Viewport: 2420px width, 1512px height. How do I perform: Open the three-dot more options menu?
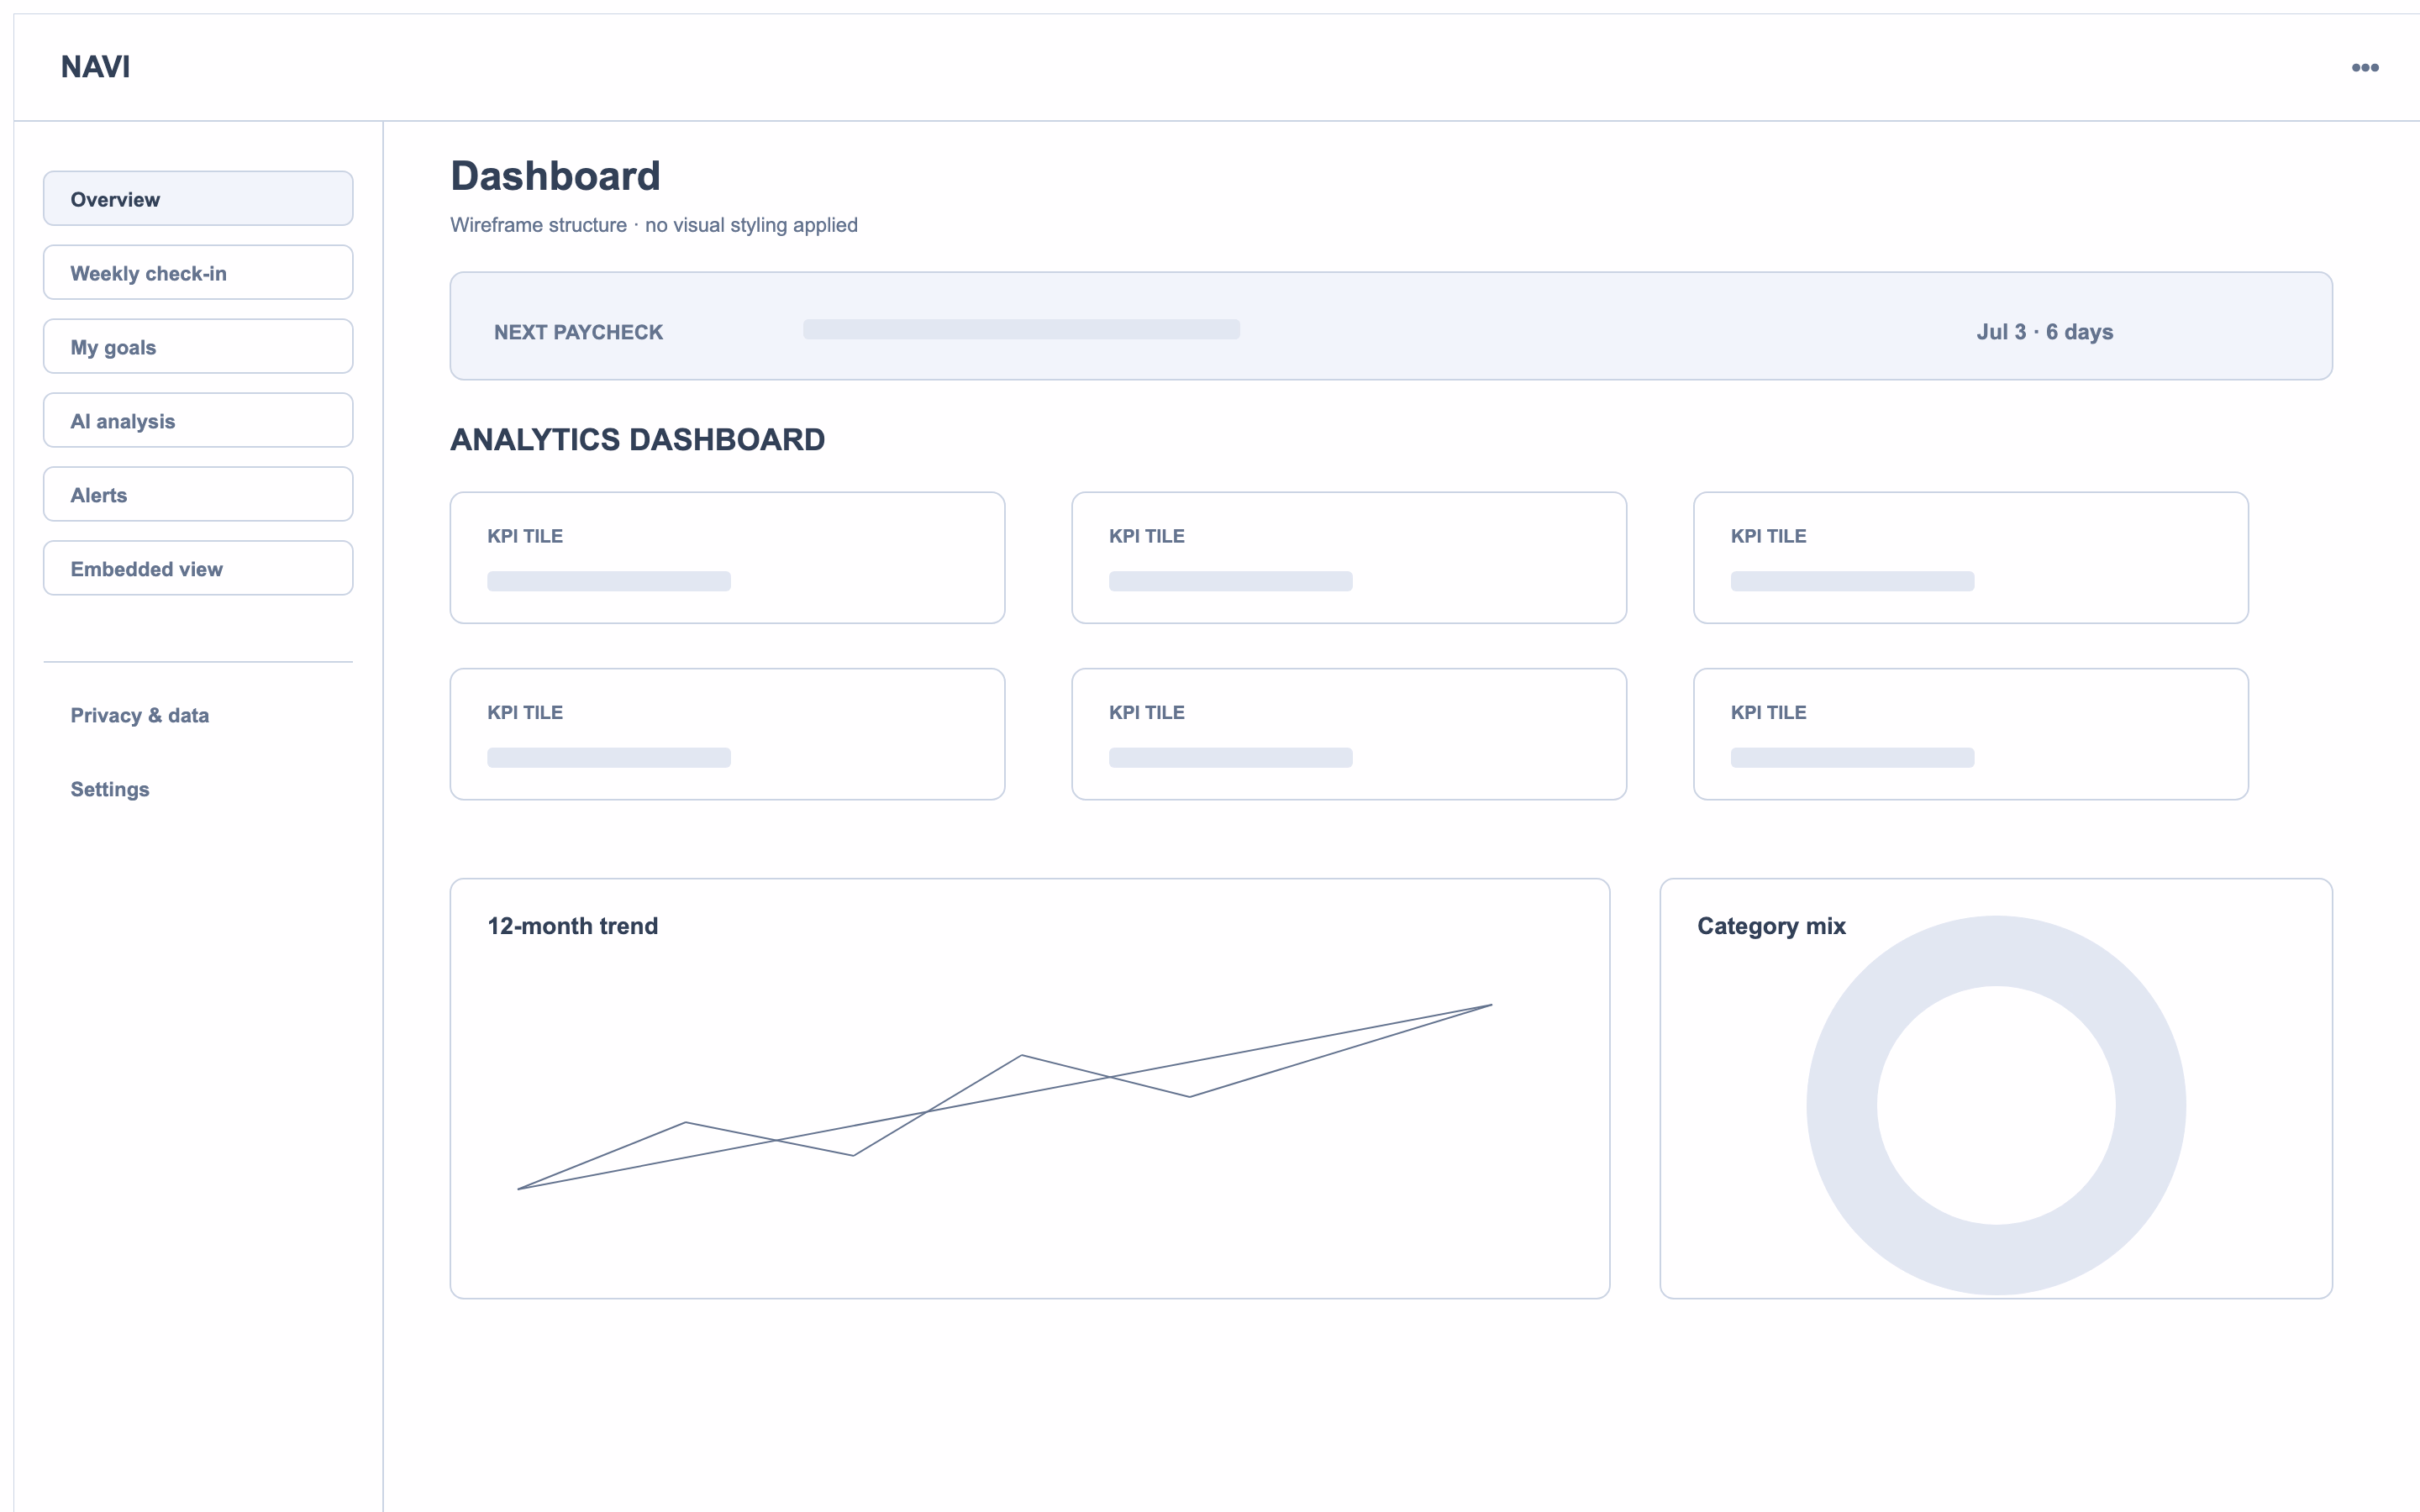(2364, 67)
